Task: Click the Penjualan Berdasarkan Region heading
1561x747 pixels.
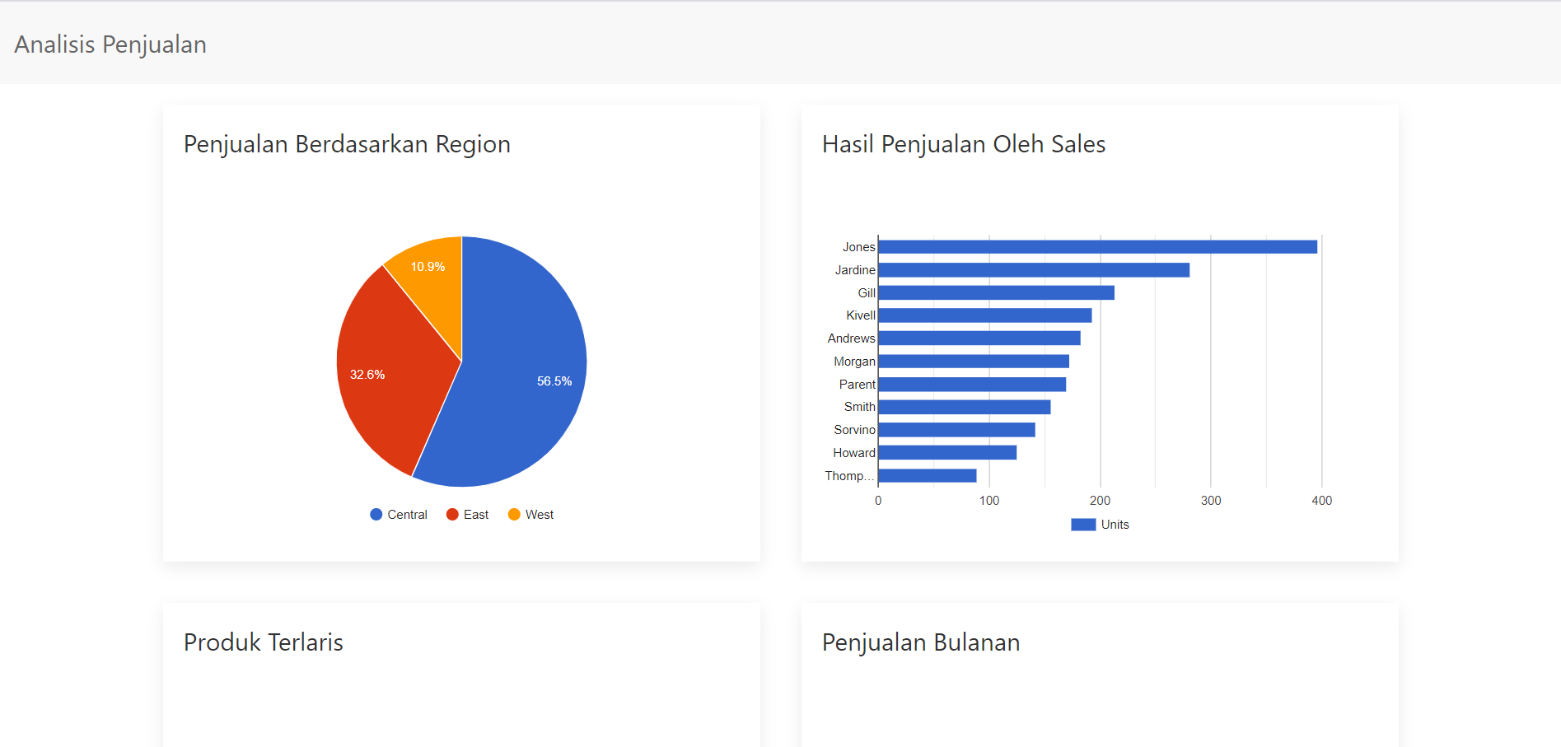Action: pyautogui.click(x=347, y=144)
